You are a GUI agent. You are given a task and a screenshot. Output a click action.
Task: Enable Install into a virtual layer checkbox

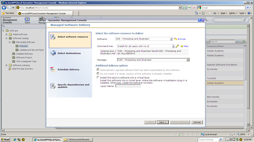(x=98, y=77)
